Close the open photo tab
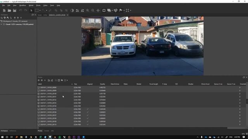The width and height of the screenshot is (248, 139). coord(67,15)
